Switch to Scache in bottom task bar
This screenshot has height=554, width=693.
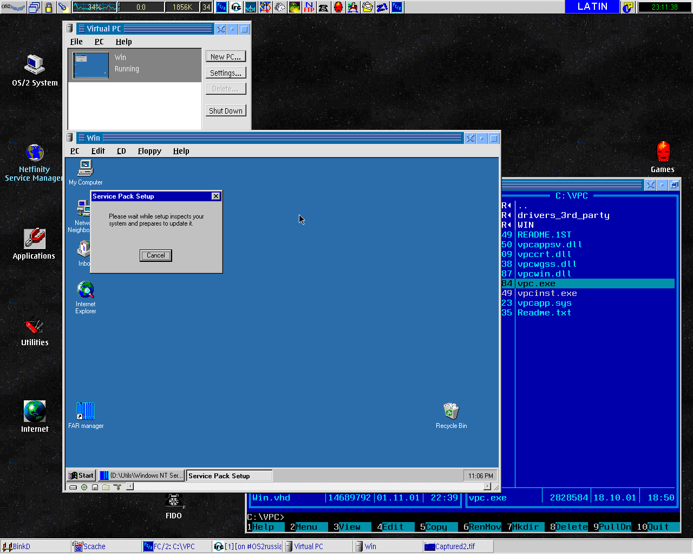[x=106, y=546]
